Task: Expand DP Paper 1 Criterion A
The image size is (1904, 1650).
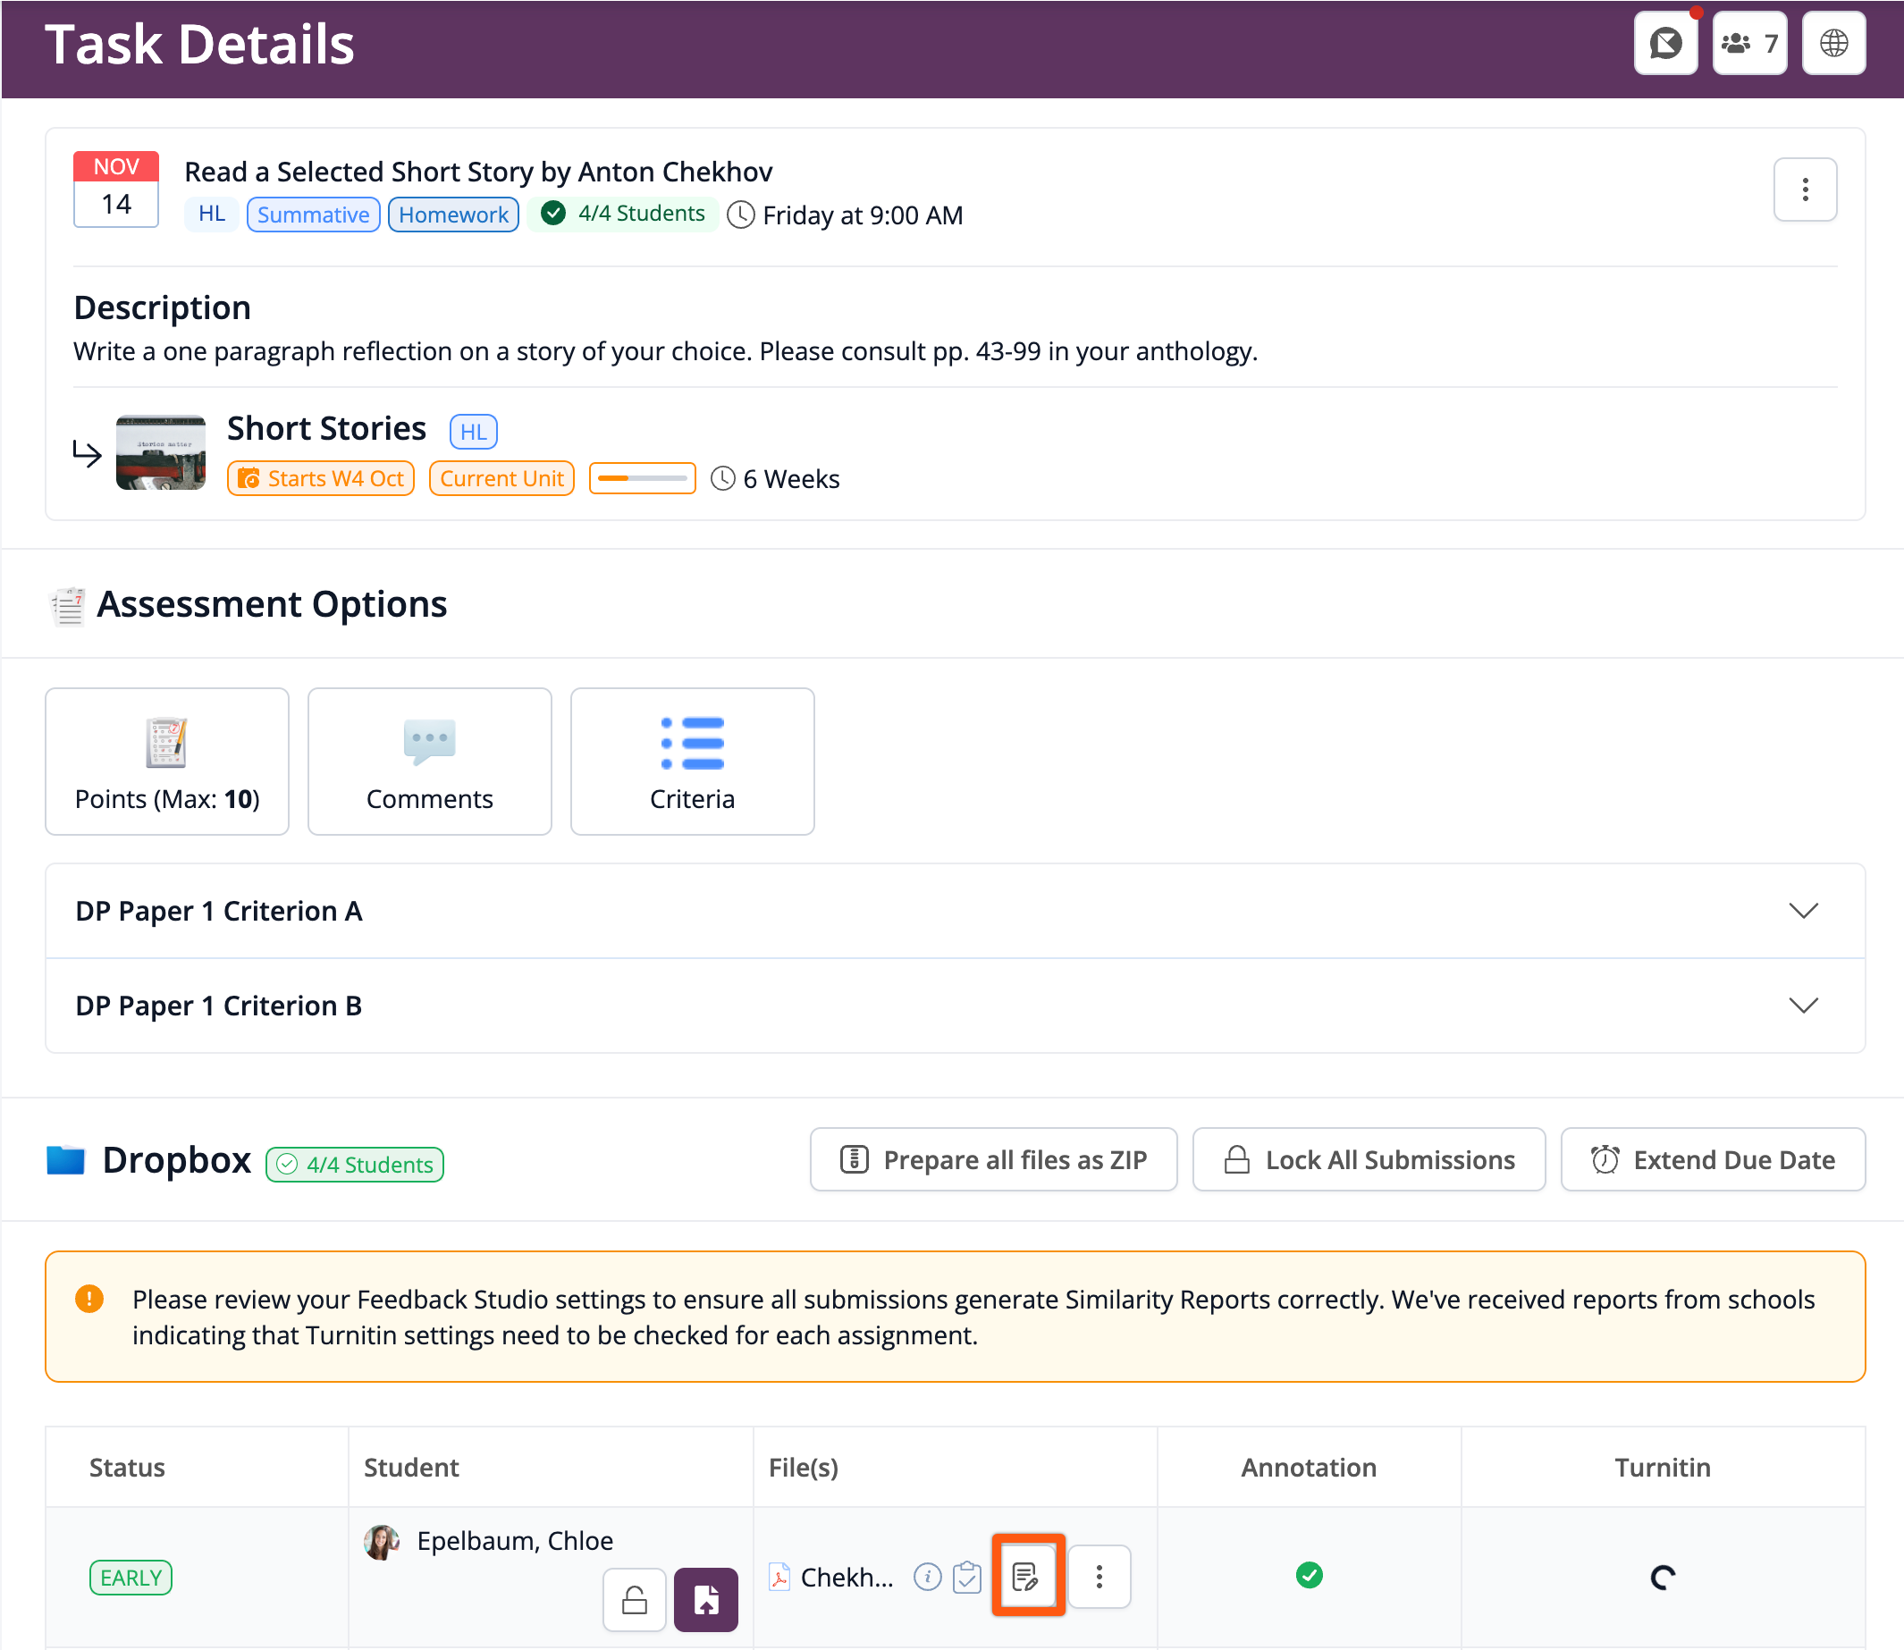Action: [955, 911]
